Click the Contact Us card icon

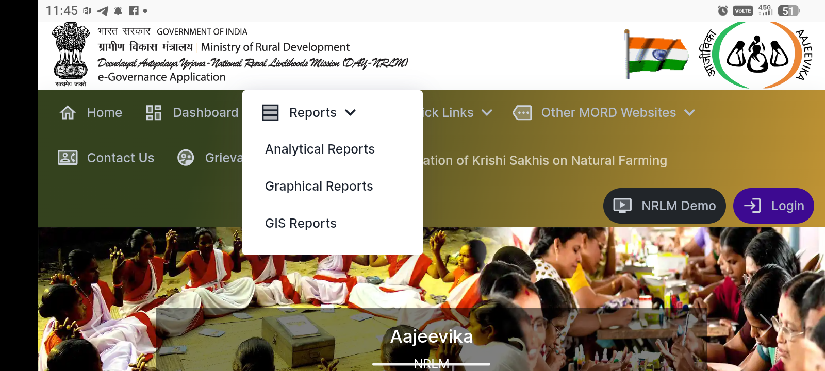pyautogui.click(x=68, y=158)
